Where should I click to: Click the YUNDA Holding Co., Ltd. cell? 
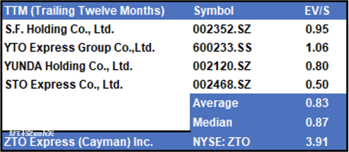(69, 66)
